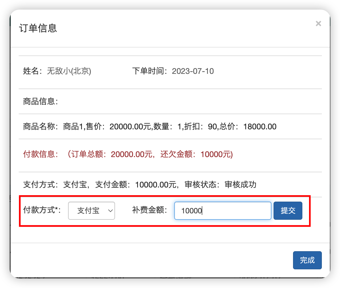Viewport: 340px width, 288px height.
Task: Click the 付款方式* field label
Action: click(x=42, y=210)
